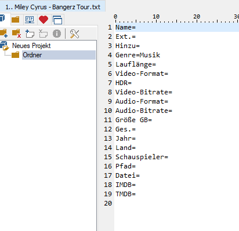This screenshot has height=231, width=239.
Task: Click line 4 text Genre=Musik
Action: click(137, 55)
